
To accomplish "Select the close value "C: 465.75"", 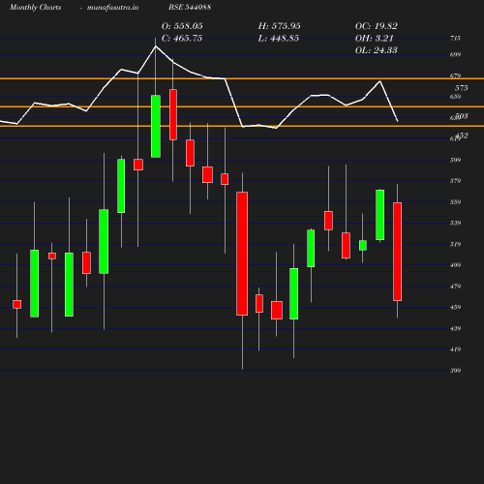I will [182, 39].
